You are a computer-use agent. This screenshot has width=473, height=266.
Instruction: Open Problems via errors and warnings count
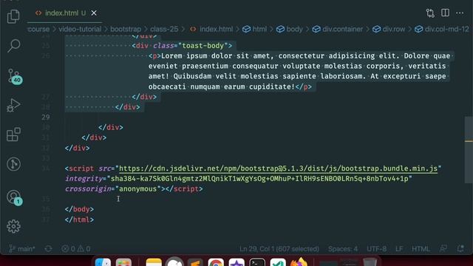click(76, 249)
